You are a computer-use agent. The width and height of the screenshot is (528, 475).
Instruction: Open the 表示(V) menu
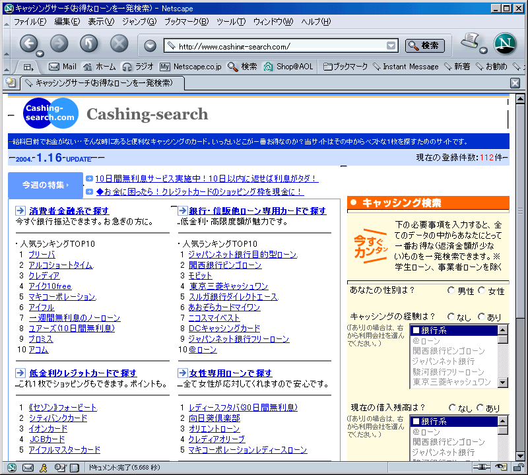[101, 22]
